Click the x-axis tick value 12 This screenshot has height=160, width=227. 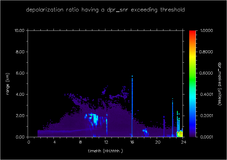tap(106, 142)
